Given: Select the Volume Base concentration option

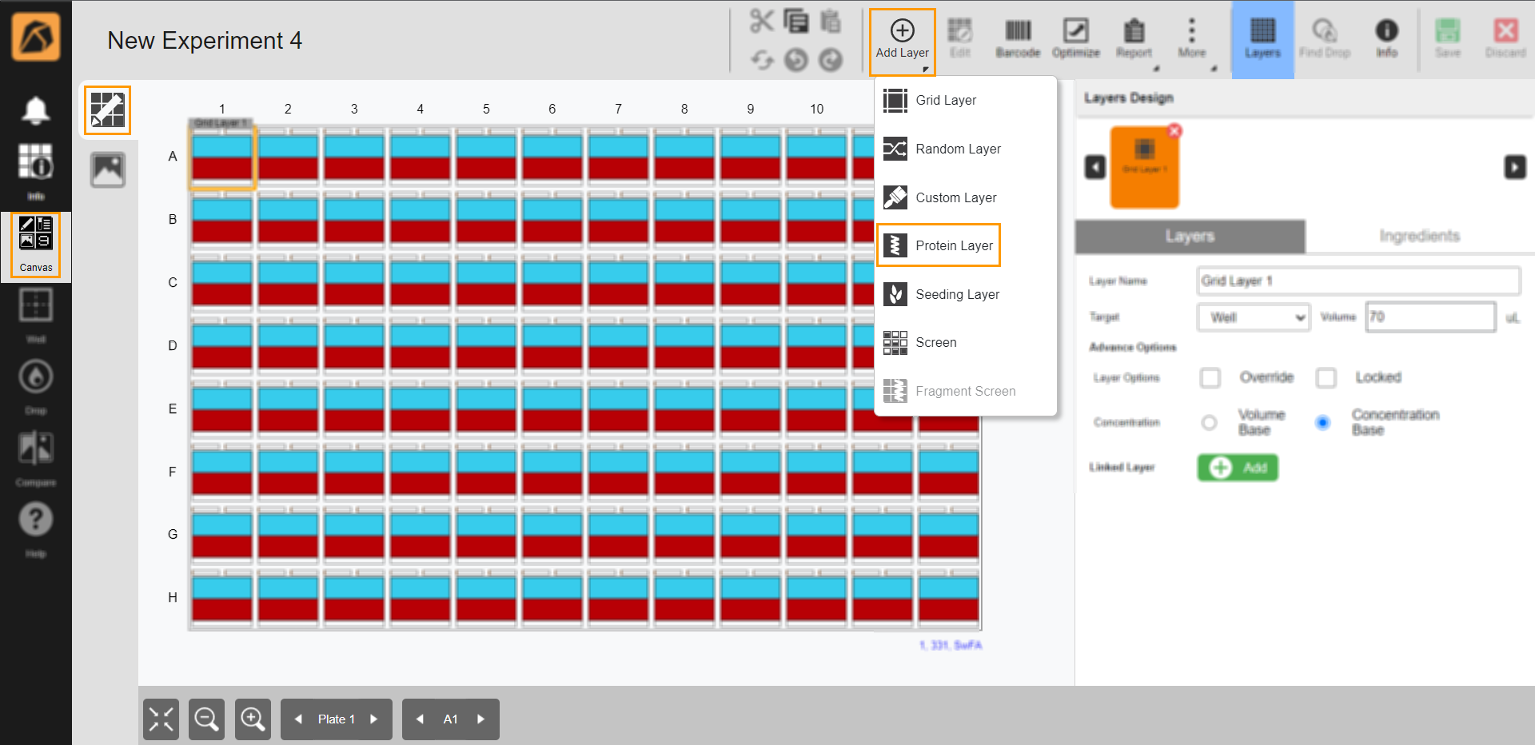Looking at the screenshot, I should [x=1209, y=422].
